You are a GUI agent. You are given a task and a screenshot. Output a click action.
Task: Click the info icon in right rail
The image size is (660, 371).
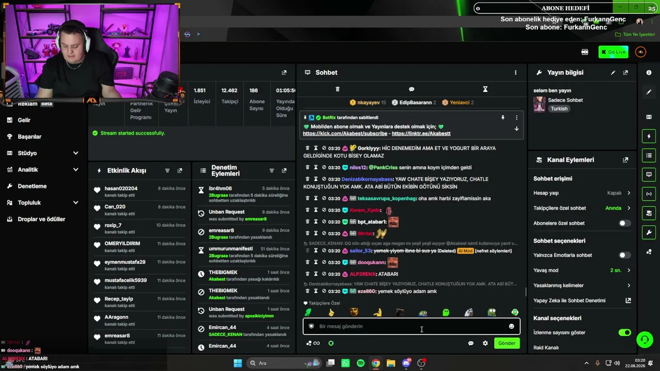pyautogui.click(x=649, y=73)
